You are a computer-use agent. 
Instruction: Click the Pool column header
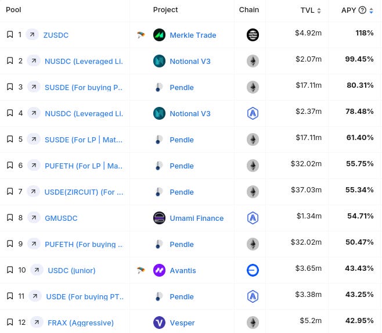pos(13,10)
